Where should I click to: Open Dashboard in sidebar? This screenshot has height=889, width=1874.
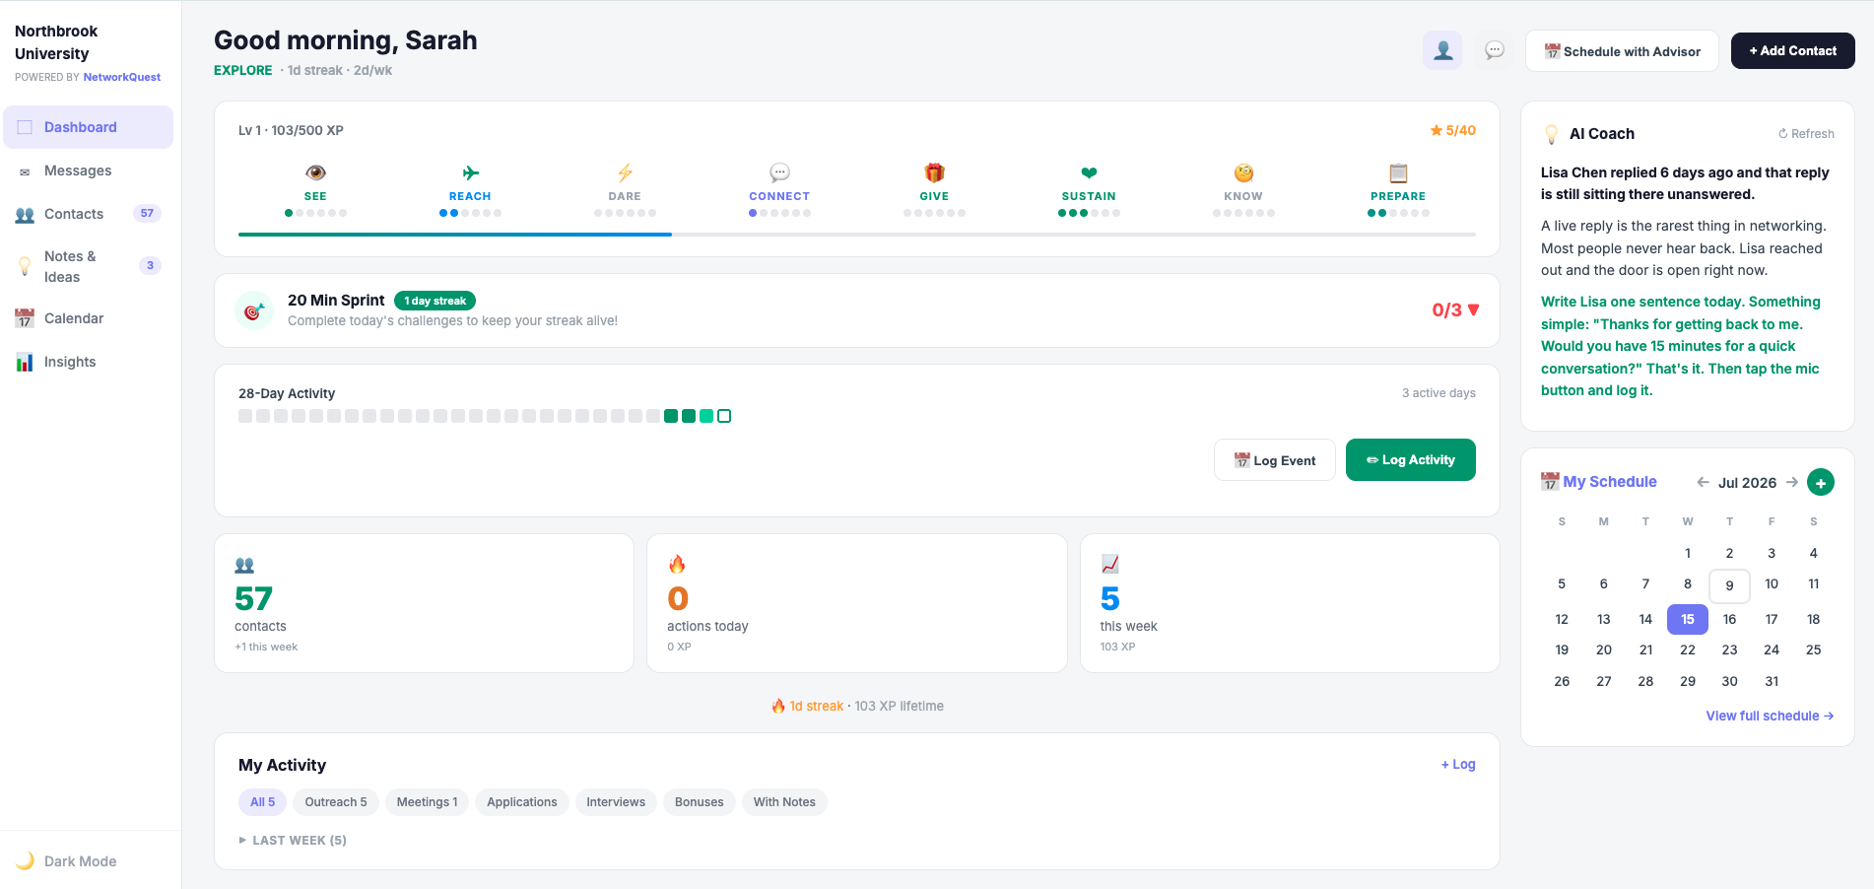(x=88, y=127)
